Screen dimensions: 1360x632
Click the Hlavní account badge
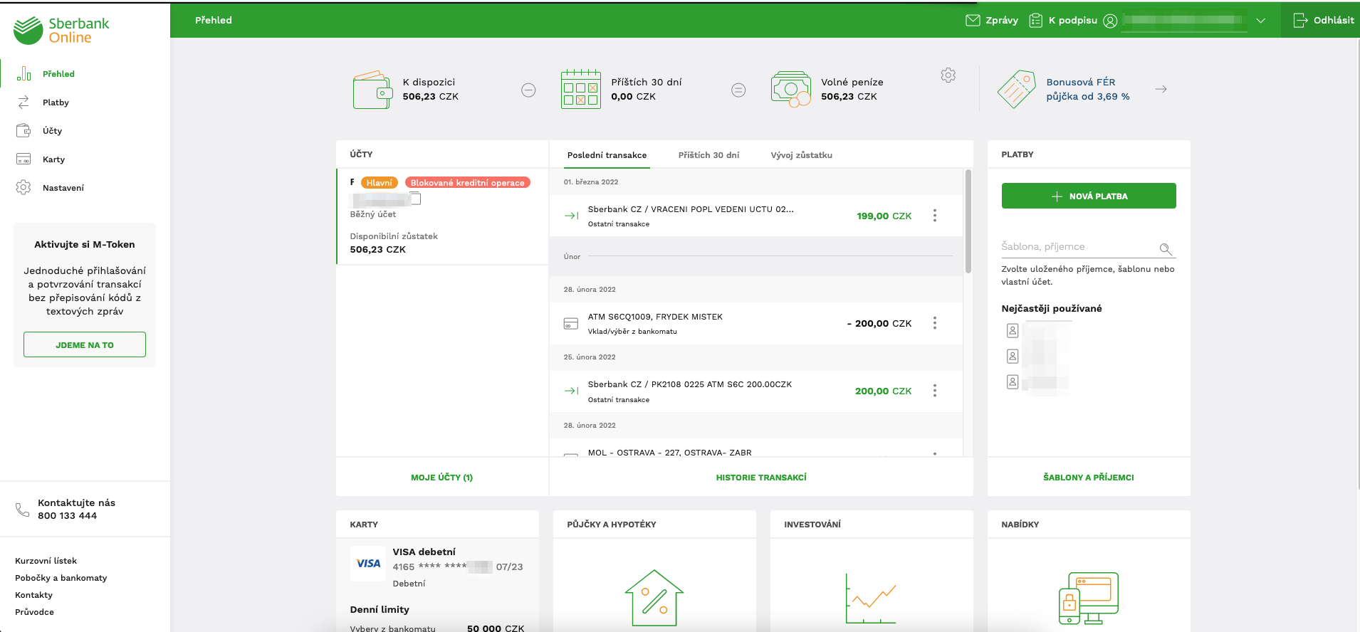click(379, 183)
